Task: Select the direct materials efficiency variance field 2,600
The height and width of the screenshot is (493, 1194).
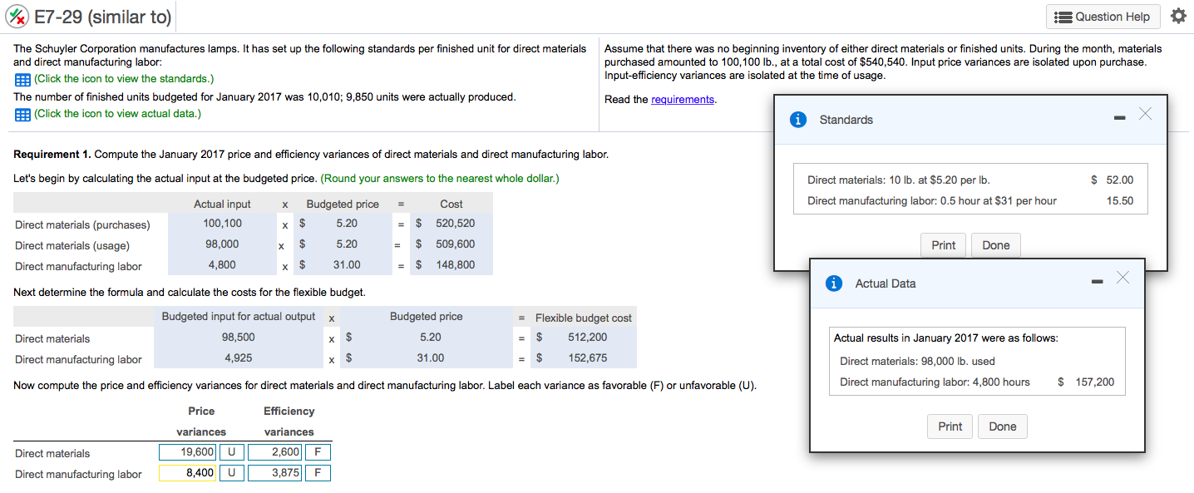Action: (x=275, y=452)
